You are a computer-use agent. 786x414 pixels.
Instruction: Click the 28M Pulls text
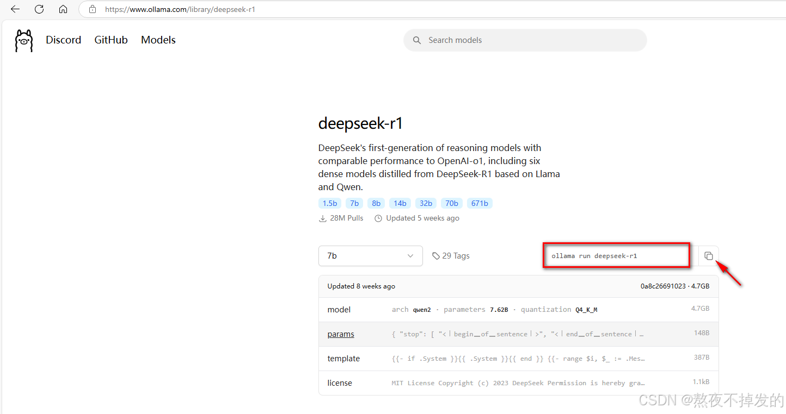[x=347, y=218]
